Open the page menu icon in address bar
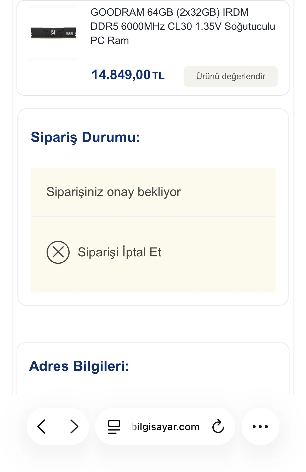 [114, 427]
